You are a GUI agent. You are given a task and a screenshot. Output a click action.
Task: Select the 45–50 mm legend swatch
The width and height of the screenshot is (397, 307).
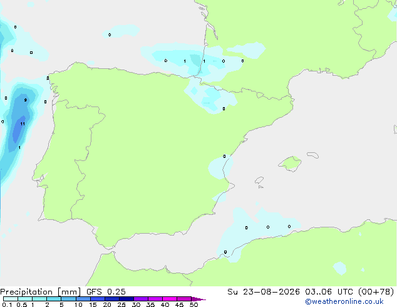point(184,299)
